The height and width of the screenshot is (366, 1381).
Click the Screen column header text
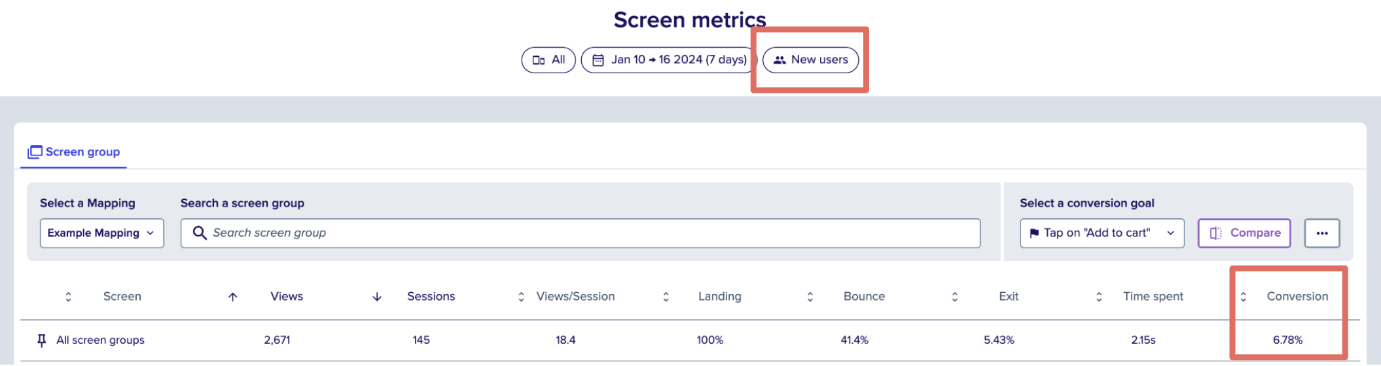tap(122, 297)
